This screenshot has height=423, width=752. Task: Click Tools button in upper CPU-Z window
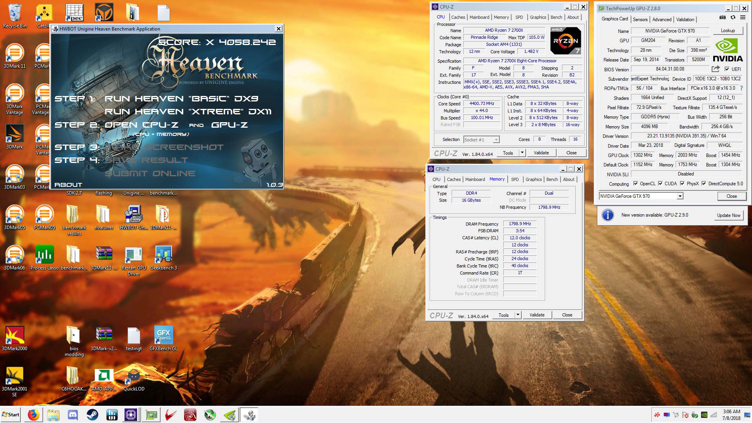tap(508, 153)
